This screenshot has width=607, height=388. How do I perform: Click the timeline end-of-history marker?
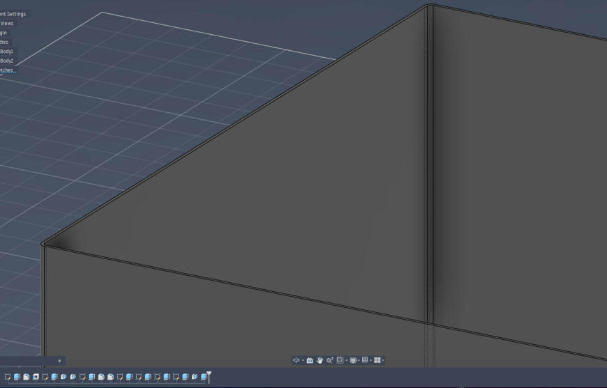[209, 377]
